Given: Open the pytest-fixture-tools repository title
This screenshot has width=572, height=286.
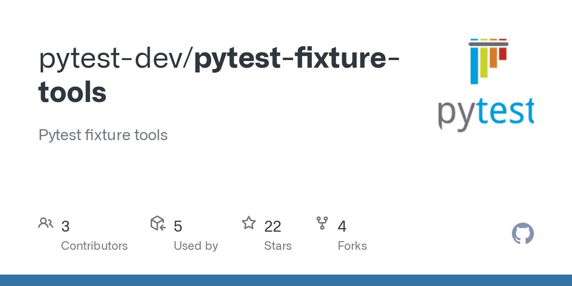Looking at the screenshot, I should pos(219,74).
